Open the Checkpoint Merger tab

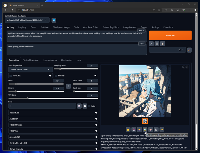pyautogui.click(x=61, y=27)
